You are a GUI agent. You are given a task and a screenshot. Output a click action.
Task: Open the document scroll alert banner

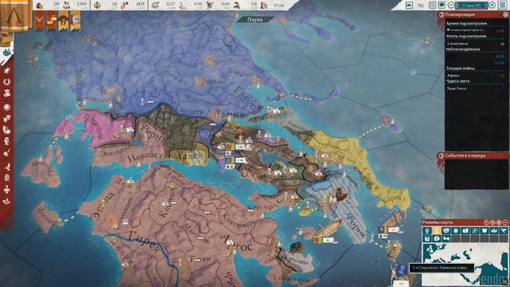tap(76, 21)
